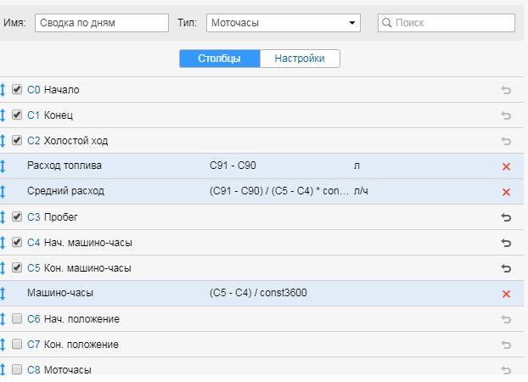Uncheck the C0 Начало column checkbox
The width and height of the screenshot is (528, 382).
17,89
